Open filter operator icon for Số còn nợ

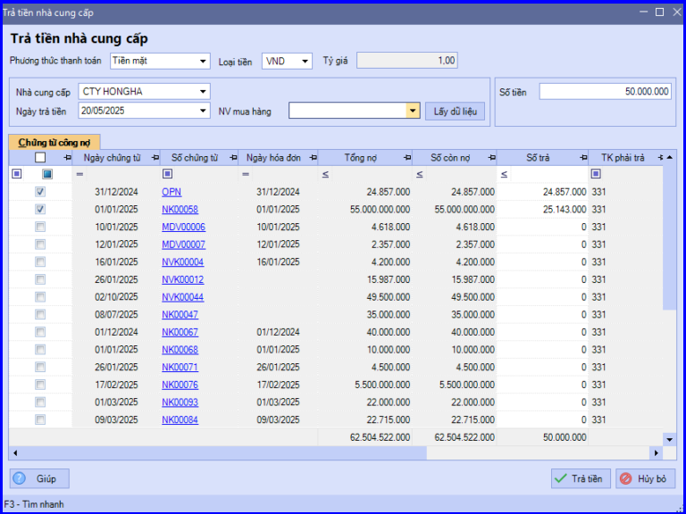(x=419, y=174)
